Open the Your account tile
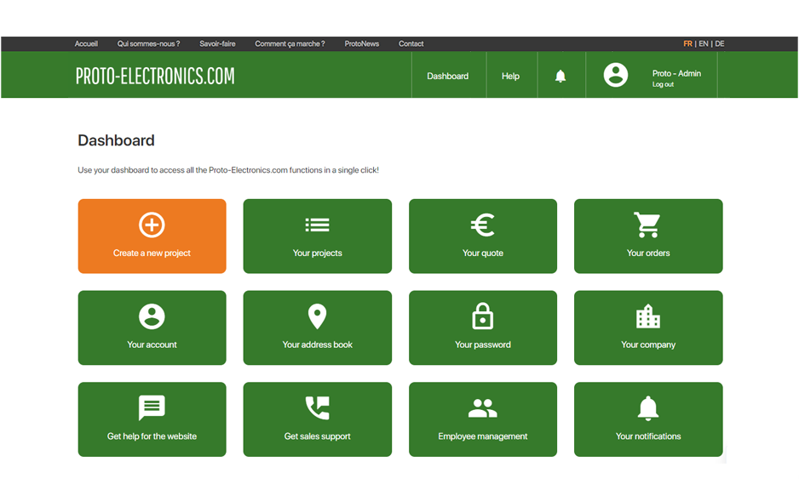 click(152, 327)
